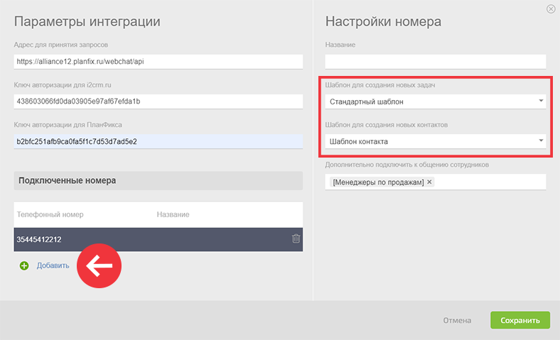Click the arrow of contact template combo box

click(541, 141)
